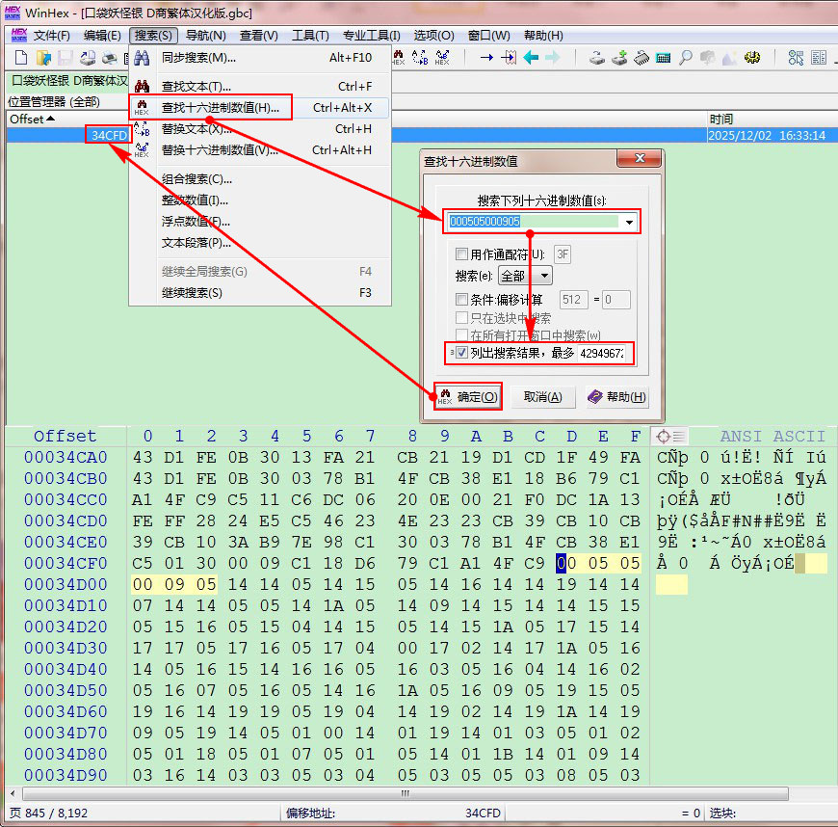Click the interpreter panel icon on toolbar
Screen dimensions: 838x827
(x=796, y=57)
